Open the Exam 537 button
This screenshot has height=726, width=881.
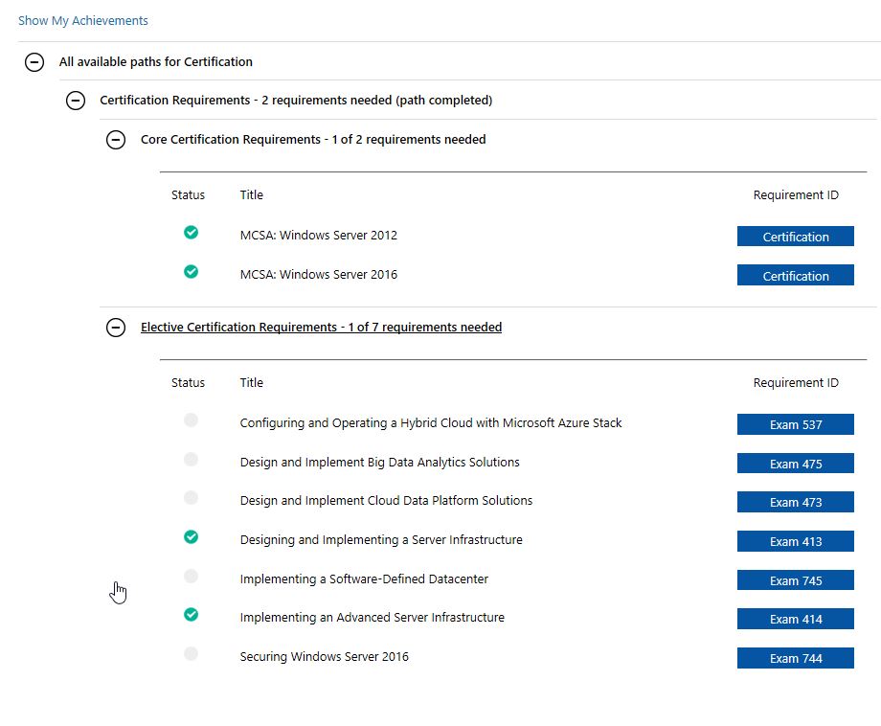pos(796,424)
